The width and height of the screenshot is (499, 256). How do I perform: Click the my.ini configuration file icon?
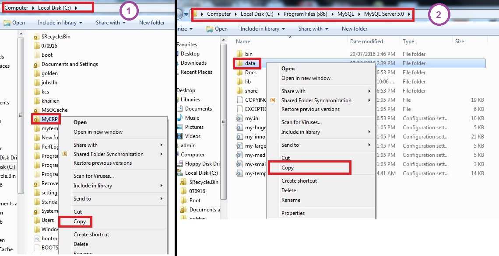tap(239, 118)
